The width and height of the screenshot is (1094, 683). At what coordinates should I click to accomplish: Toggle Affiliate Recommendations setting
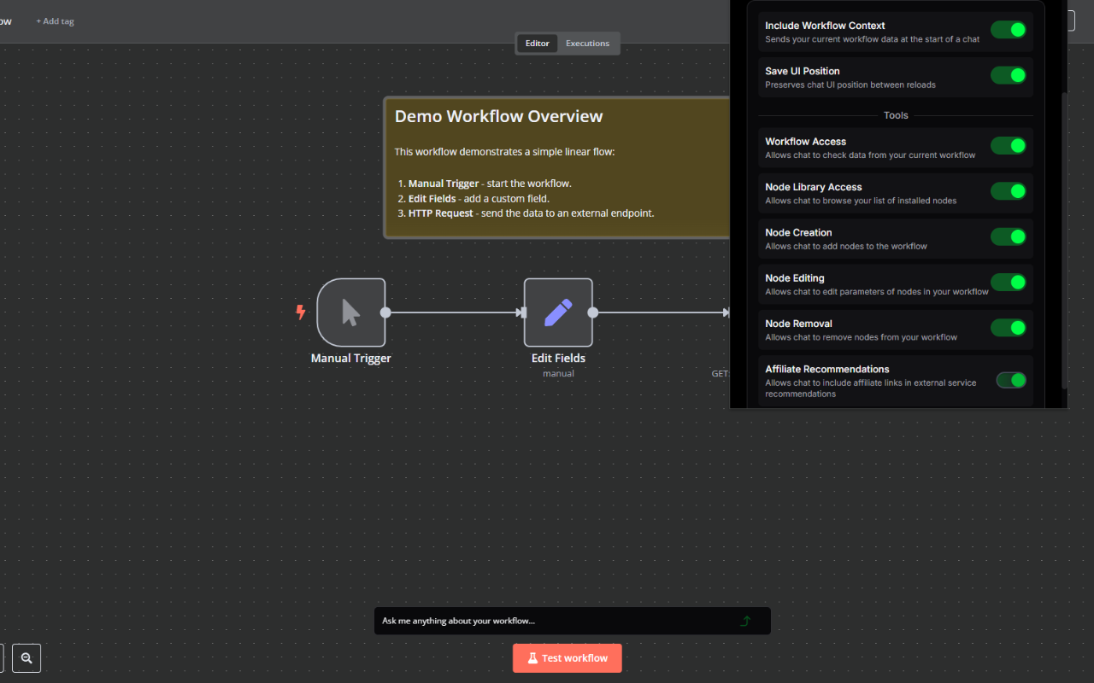[x=1011, y=381]
